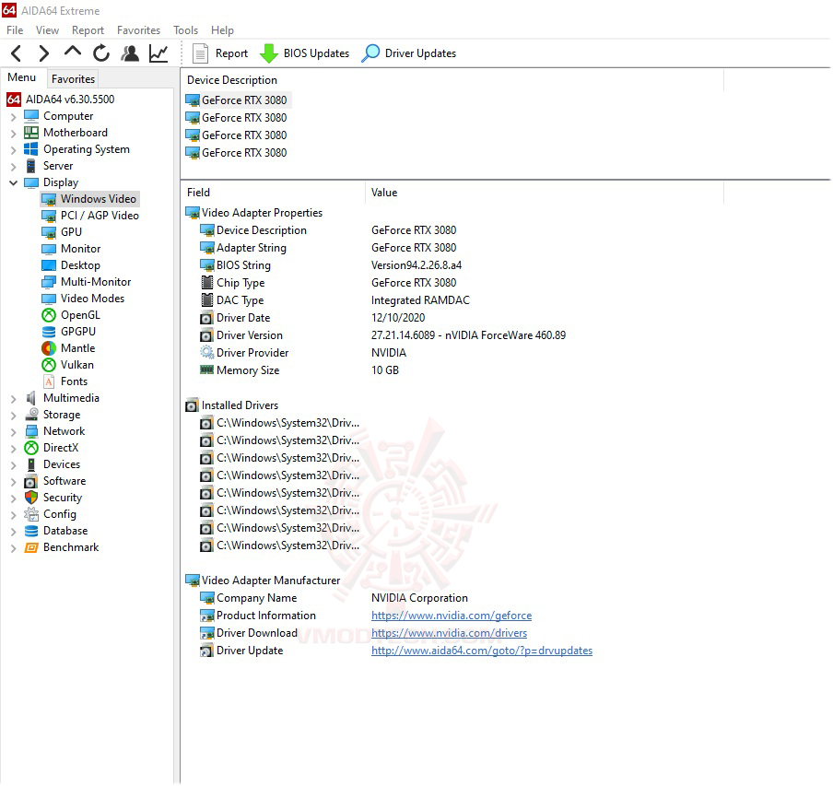Image resolution: width=833 pixels, height=786 pixels.
Task: Open the graph chart toolbar icon
Action: (x=158, y=53)
